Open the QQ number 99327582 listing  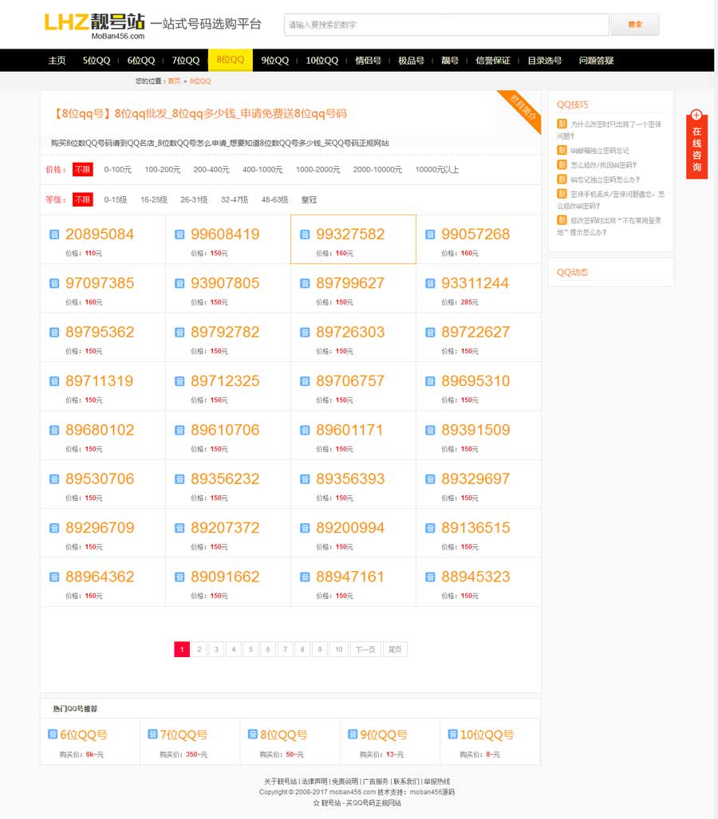point(350,234)
